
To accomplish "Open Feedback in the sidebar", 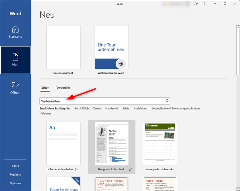I will 15,174.
